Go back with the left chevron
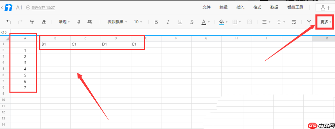 coord(2,8)
